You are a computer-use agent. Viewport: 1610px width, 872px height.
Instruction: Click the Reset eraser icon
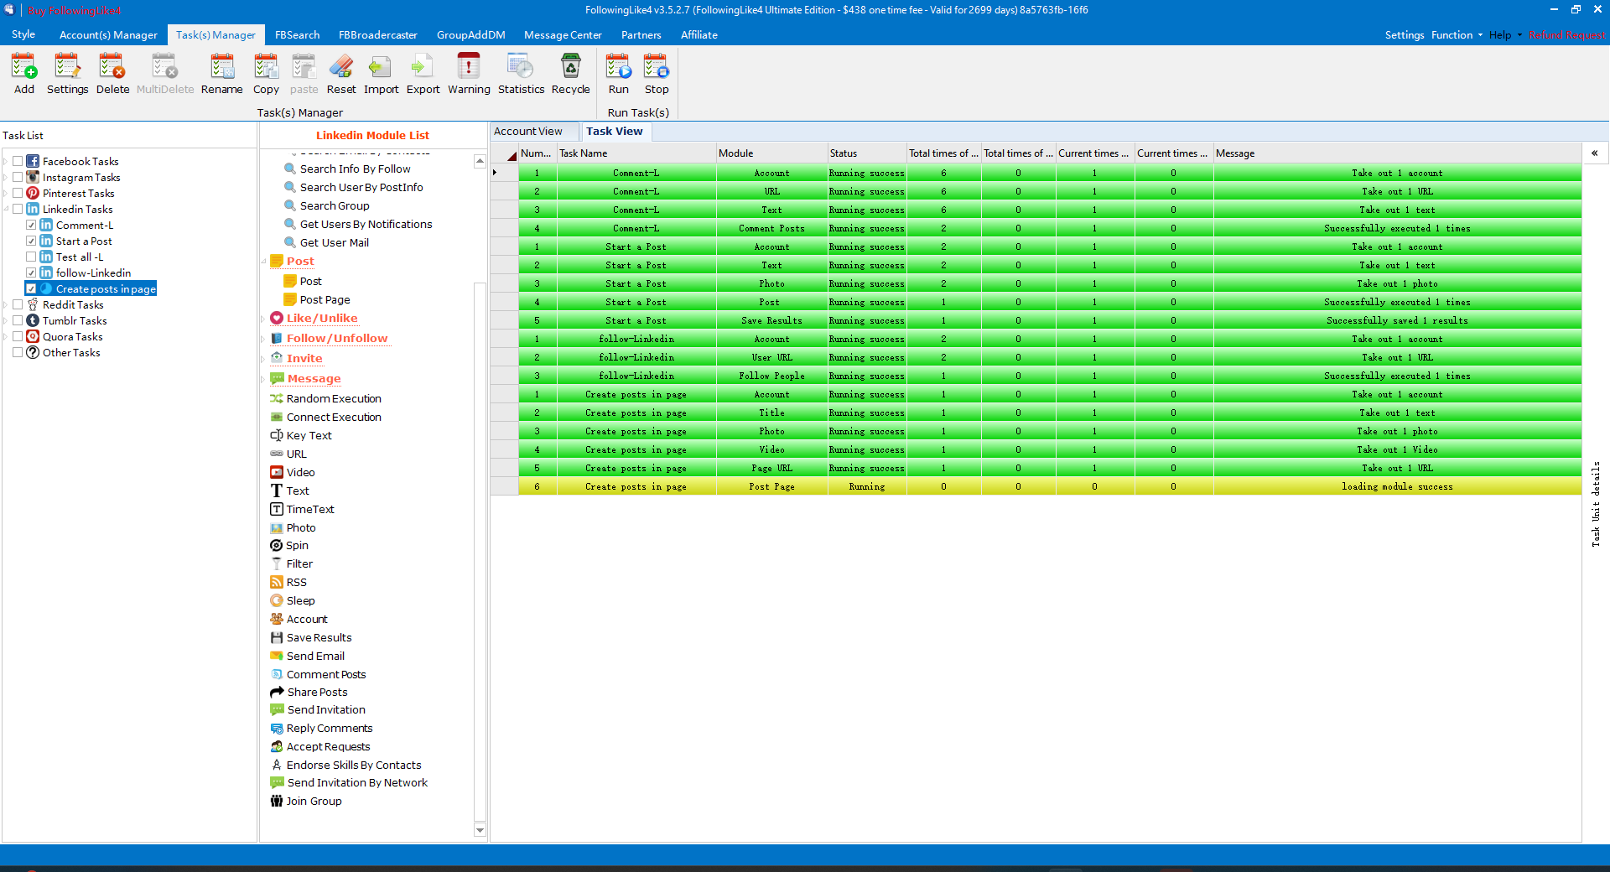[x=341, y=74]
